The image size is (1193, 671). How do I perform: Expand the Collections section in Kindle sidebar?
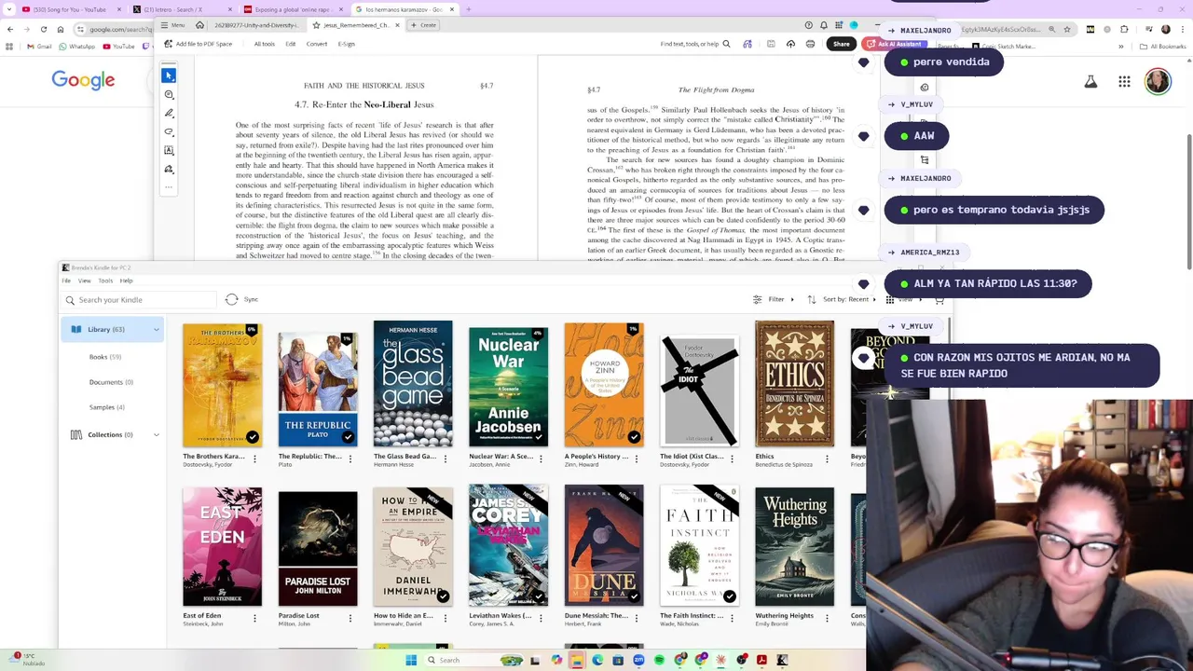point(156,434)
